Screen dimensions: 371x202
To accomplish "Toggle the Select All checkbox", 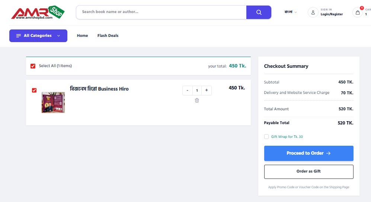I will (33, 66).
